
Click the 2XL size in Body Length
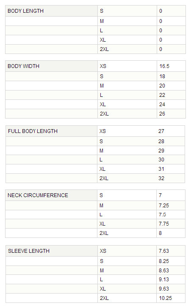click(104, 49)
